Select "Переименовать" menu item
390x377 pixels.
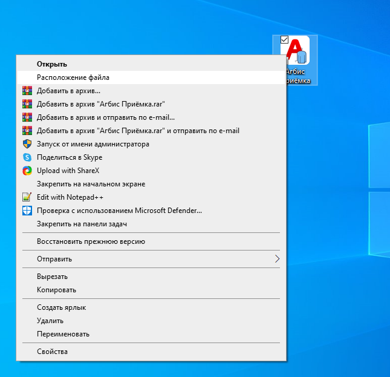[63, 334]
